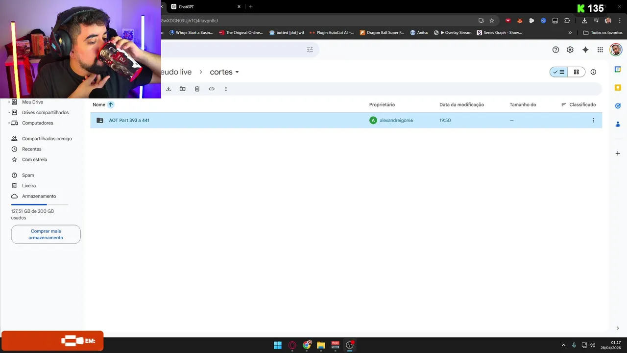Click Comprar mais armazenamento button

point(46,234)
